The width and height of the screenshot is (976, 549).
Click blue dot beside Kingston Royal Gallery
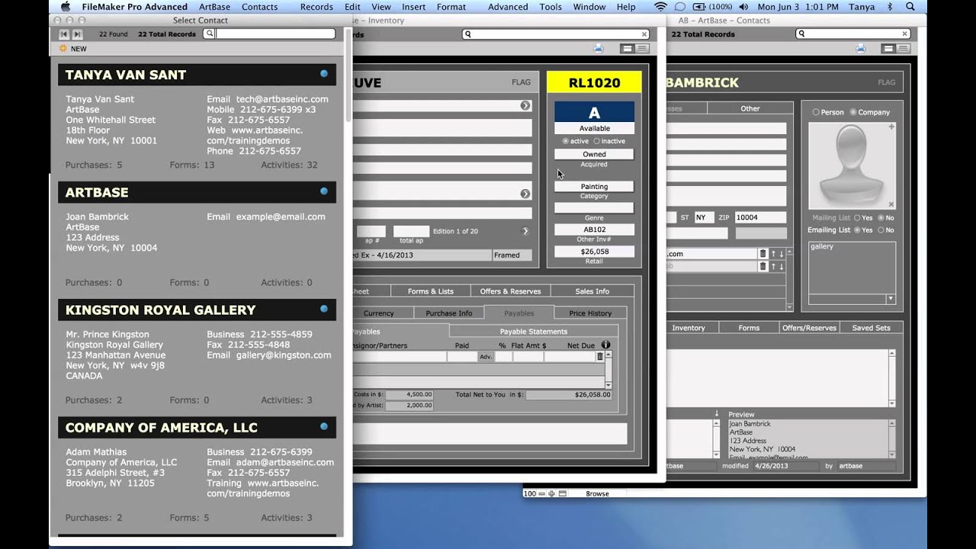[x=324, y=309]
